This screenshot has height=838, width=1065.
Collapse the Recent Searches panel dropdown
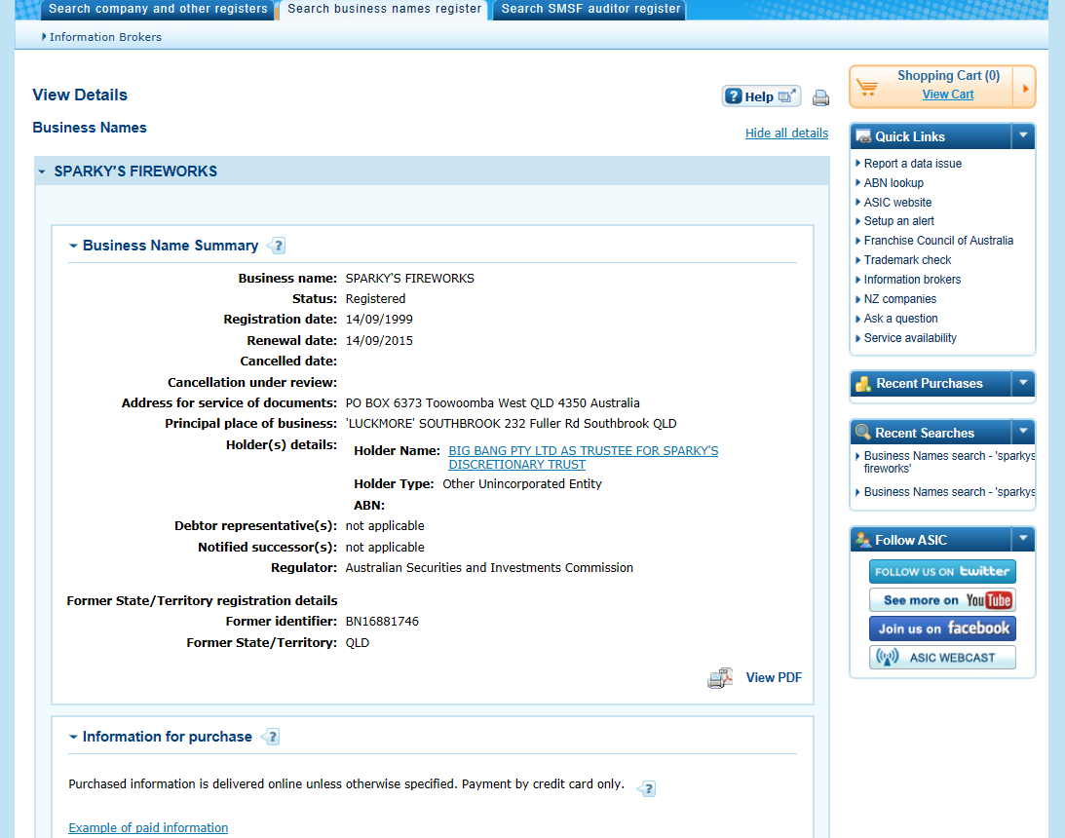pyautogui.click(x=1023, y=432)
